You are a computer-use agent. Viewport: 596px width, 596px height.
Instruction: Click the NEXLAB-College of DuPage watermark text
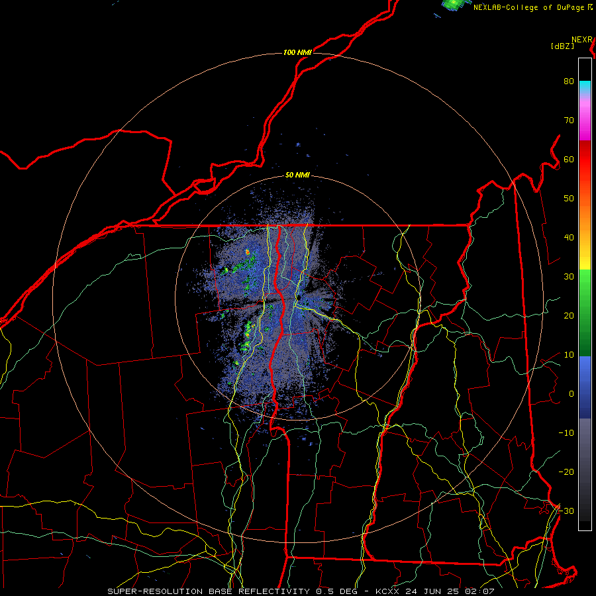[529, 7]
